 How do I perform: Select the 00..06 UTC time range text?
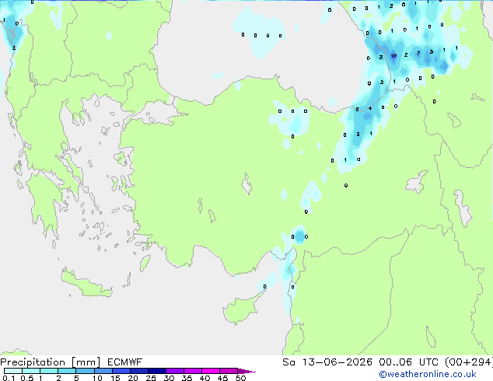(409, 362)
